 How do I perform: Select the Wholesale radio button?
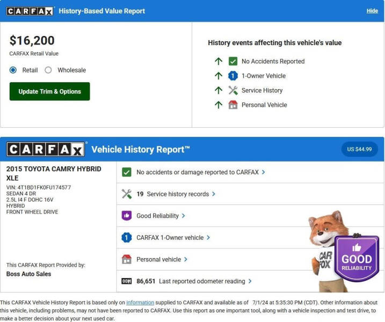coord(48,70)
